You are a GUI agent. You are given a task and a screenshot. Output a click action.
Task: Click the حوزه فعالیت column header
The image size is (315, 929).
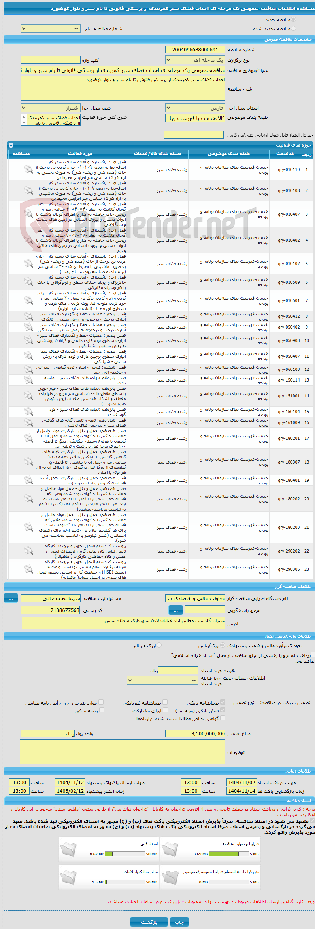[x=81, y=154]
